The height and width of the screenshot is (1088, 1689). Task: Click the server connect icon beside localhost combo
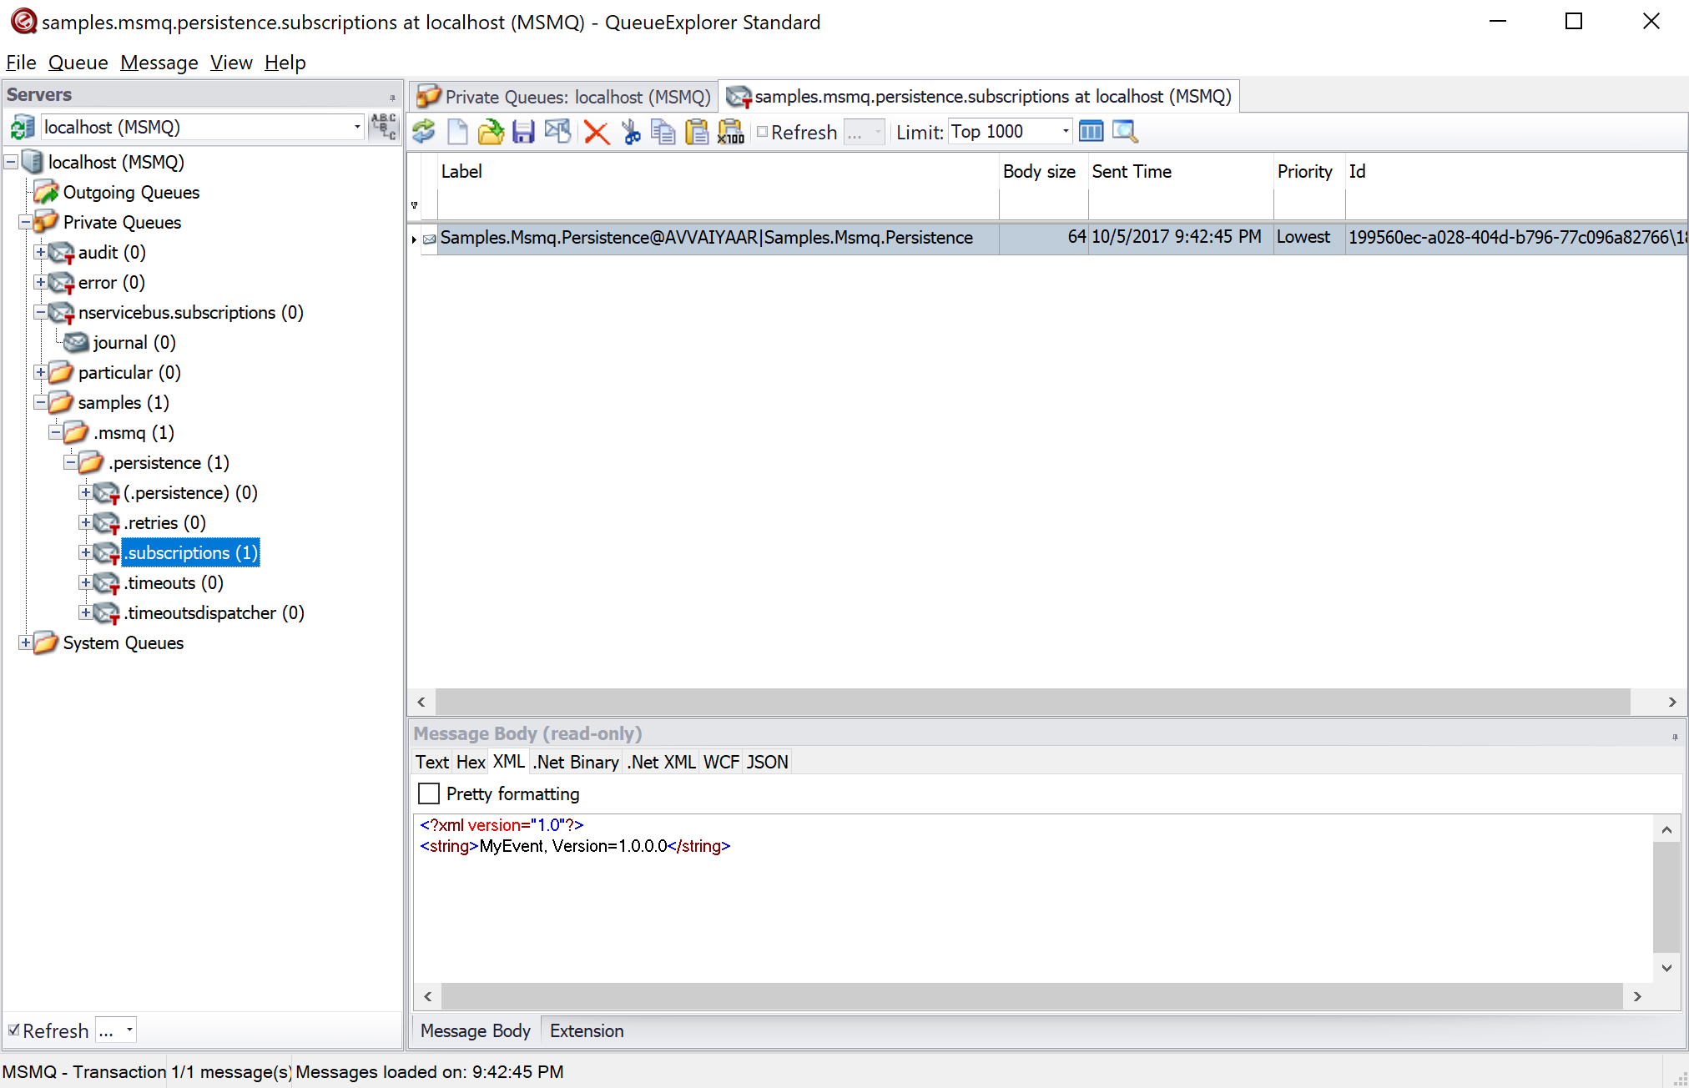pos(22,128)
